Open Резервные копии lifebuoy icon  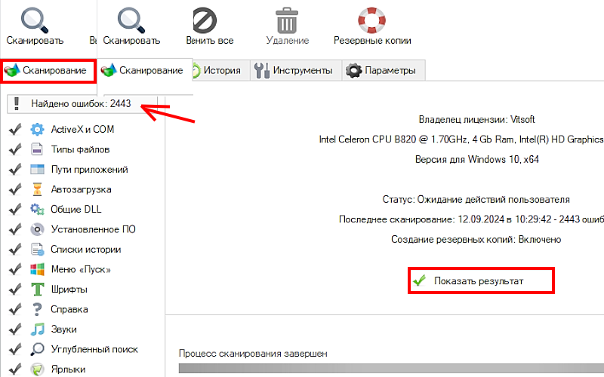[x=371, y=20]
